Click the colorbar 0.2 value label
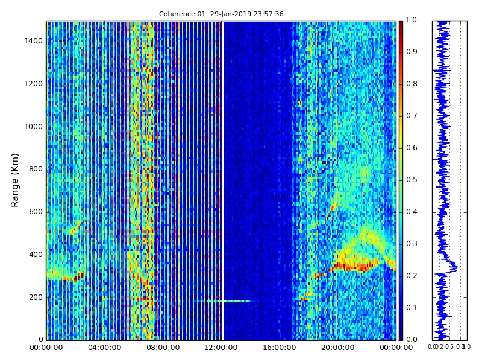 [x=412, y=276]
